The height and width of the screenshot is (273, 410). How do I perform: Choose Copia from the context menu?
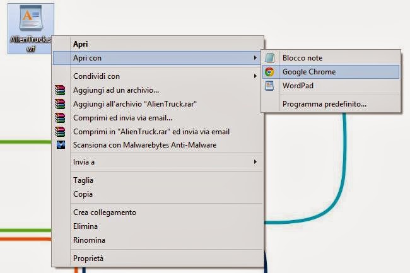coord(158,194)
